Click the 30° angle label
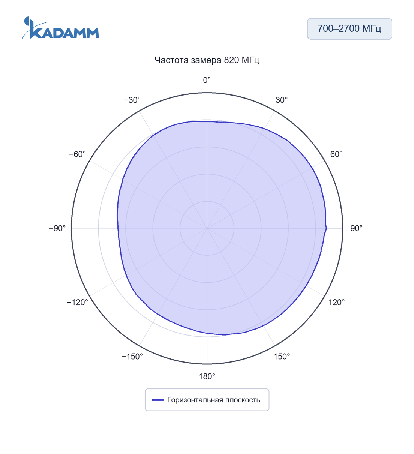The height and width of the screenshot is (454, 414). (282, 100)
